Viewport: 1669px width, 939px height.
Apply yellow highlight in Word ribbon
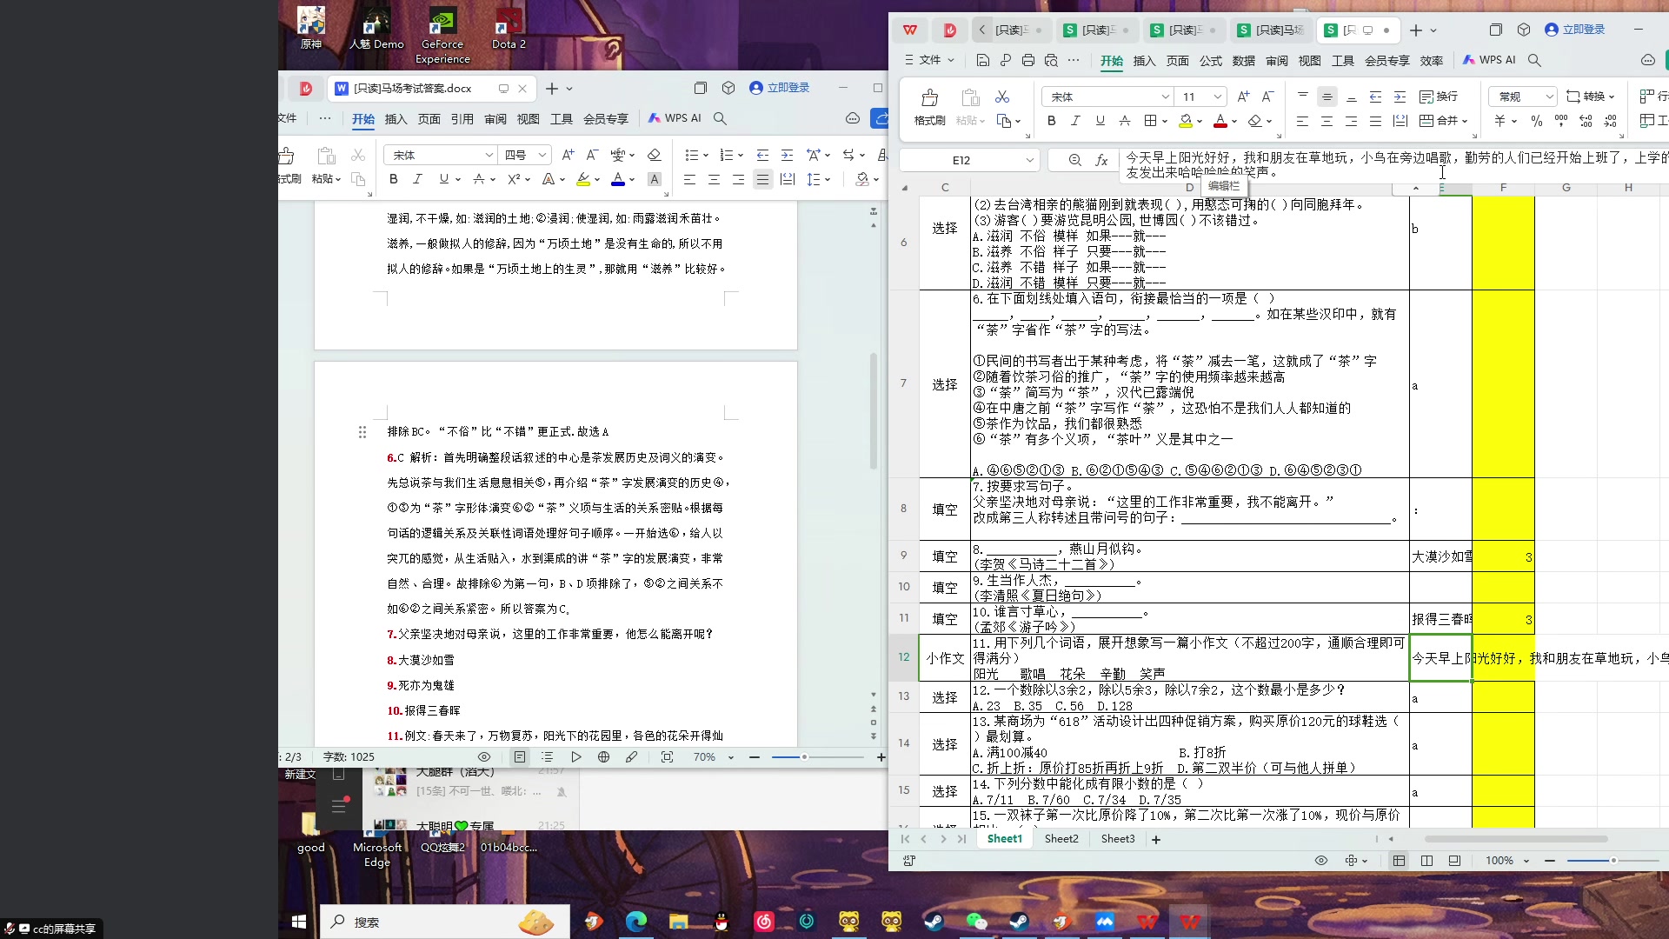click(582, 179)
